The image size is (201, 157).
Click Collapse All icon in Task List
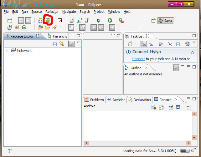pos(178,44)
